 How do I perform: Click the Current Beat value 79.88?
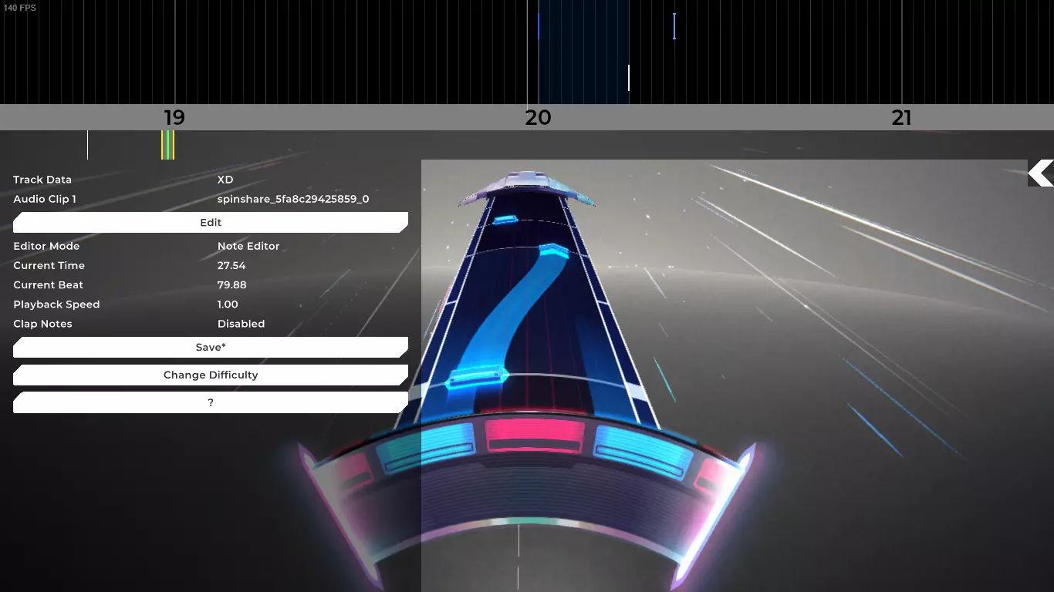232,285
